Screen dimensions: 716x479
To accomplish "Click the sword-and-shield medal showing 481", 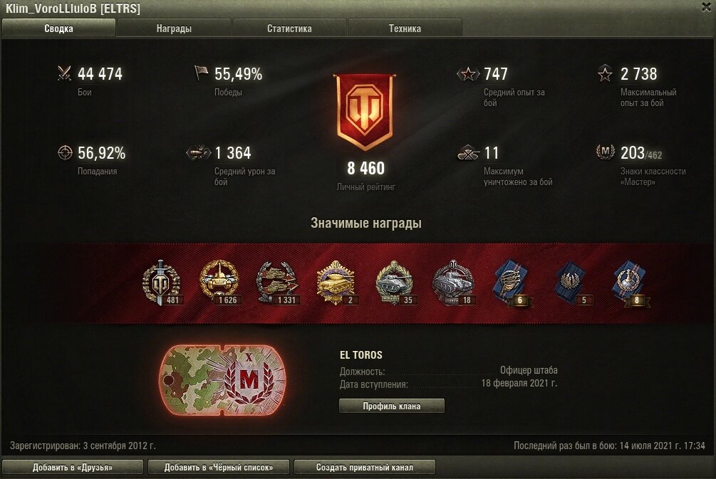I will coord(161,283).
